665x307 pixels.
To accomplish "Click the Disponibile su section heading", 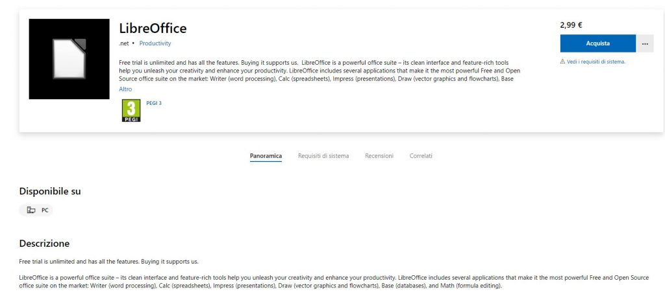I will pyautogui.click(x=50, y=191).
